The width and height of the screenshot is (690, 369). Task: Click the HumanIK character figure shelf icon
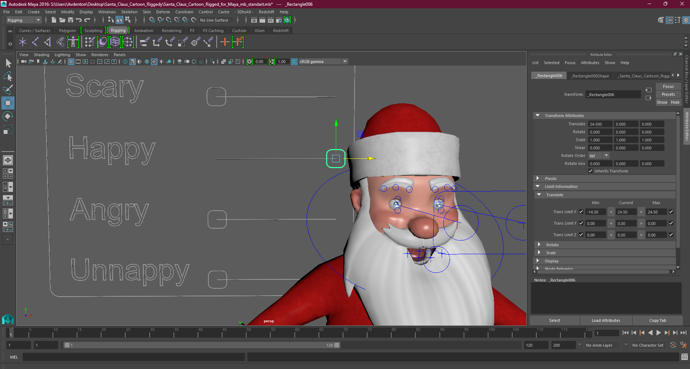(x=73, y=42)
